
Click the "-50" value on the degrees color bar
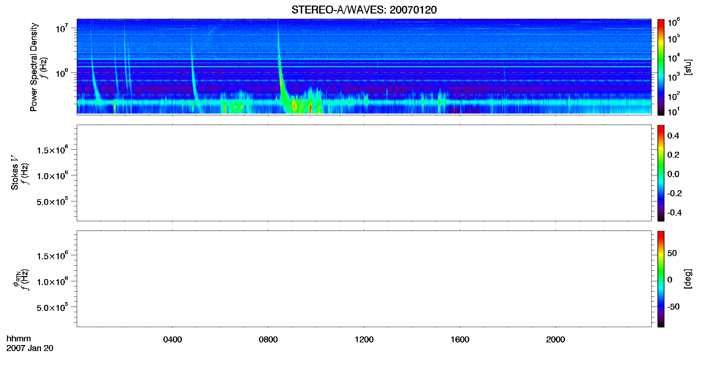click(x=673, y=307)
